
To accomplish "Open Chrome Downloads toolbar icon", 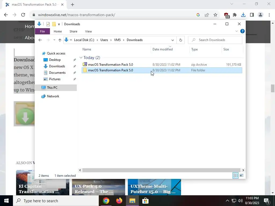I will pyautogui.click(x=243, y=15).
